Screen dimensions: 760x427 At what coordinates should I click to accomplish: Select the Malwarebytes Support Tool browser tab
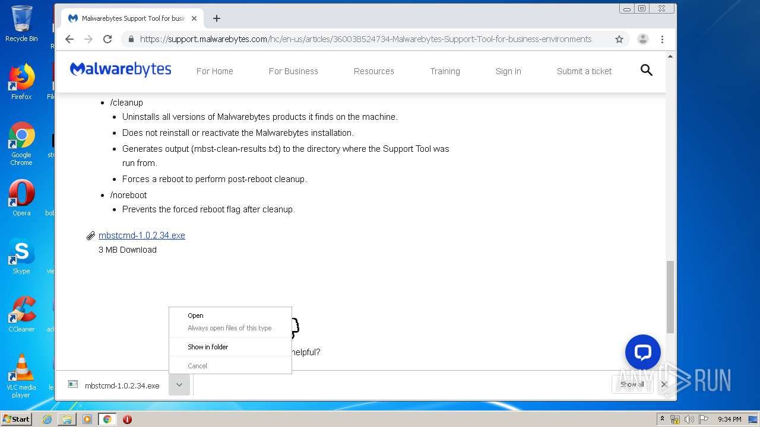click(132, 18)
